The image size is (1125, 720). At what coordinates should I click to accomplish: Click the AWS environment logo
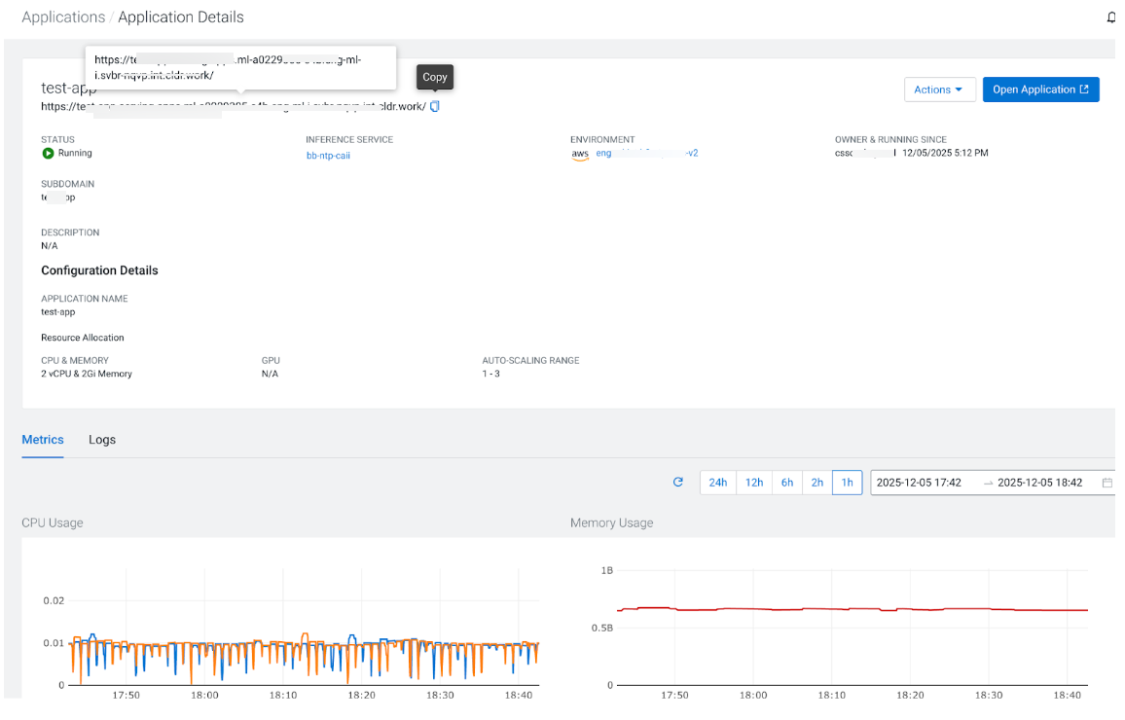tap(580, 154)
